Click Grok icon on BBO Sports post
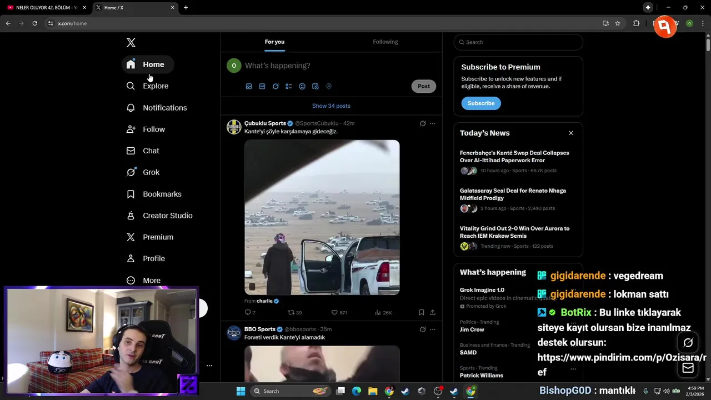The width and height of the screenshot is (711, 400). click(x=423, y=329)
